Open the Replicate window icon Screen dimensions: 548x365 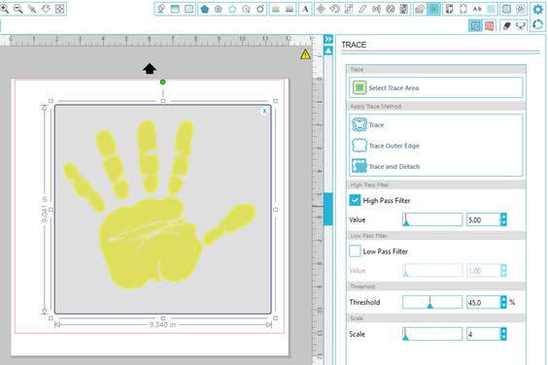pyautogui.click(x=391, y=9)
